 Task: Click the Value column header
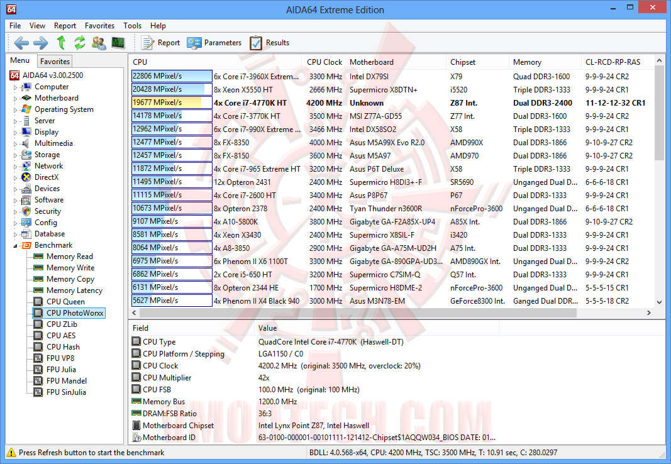377,328
